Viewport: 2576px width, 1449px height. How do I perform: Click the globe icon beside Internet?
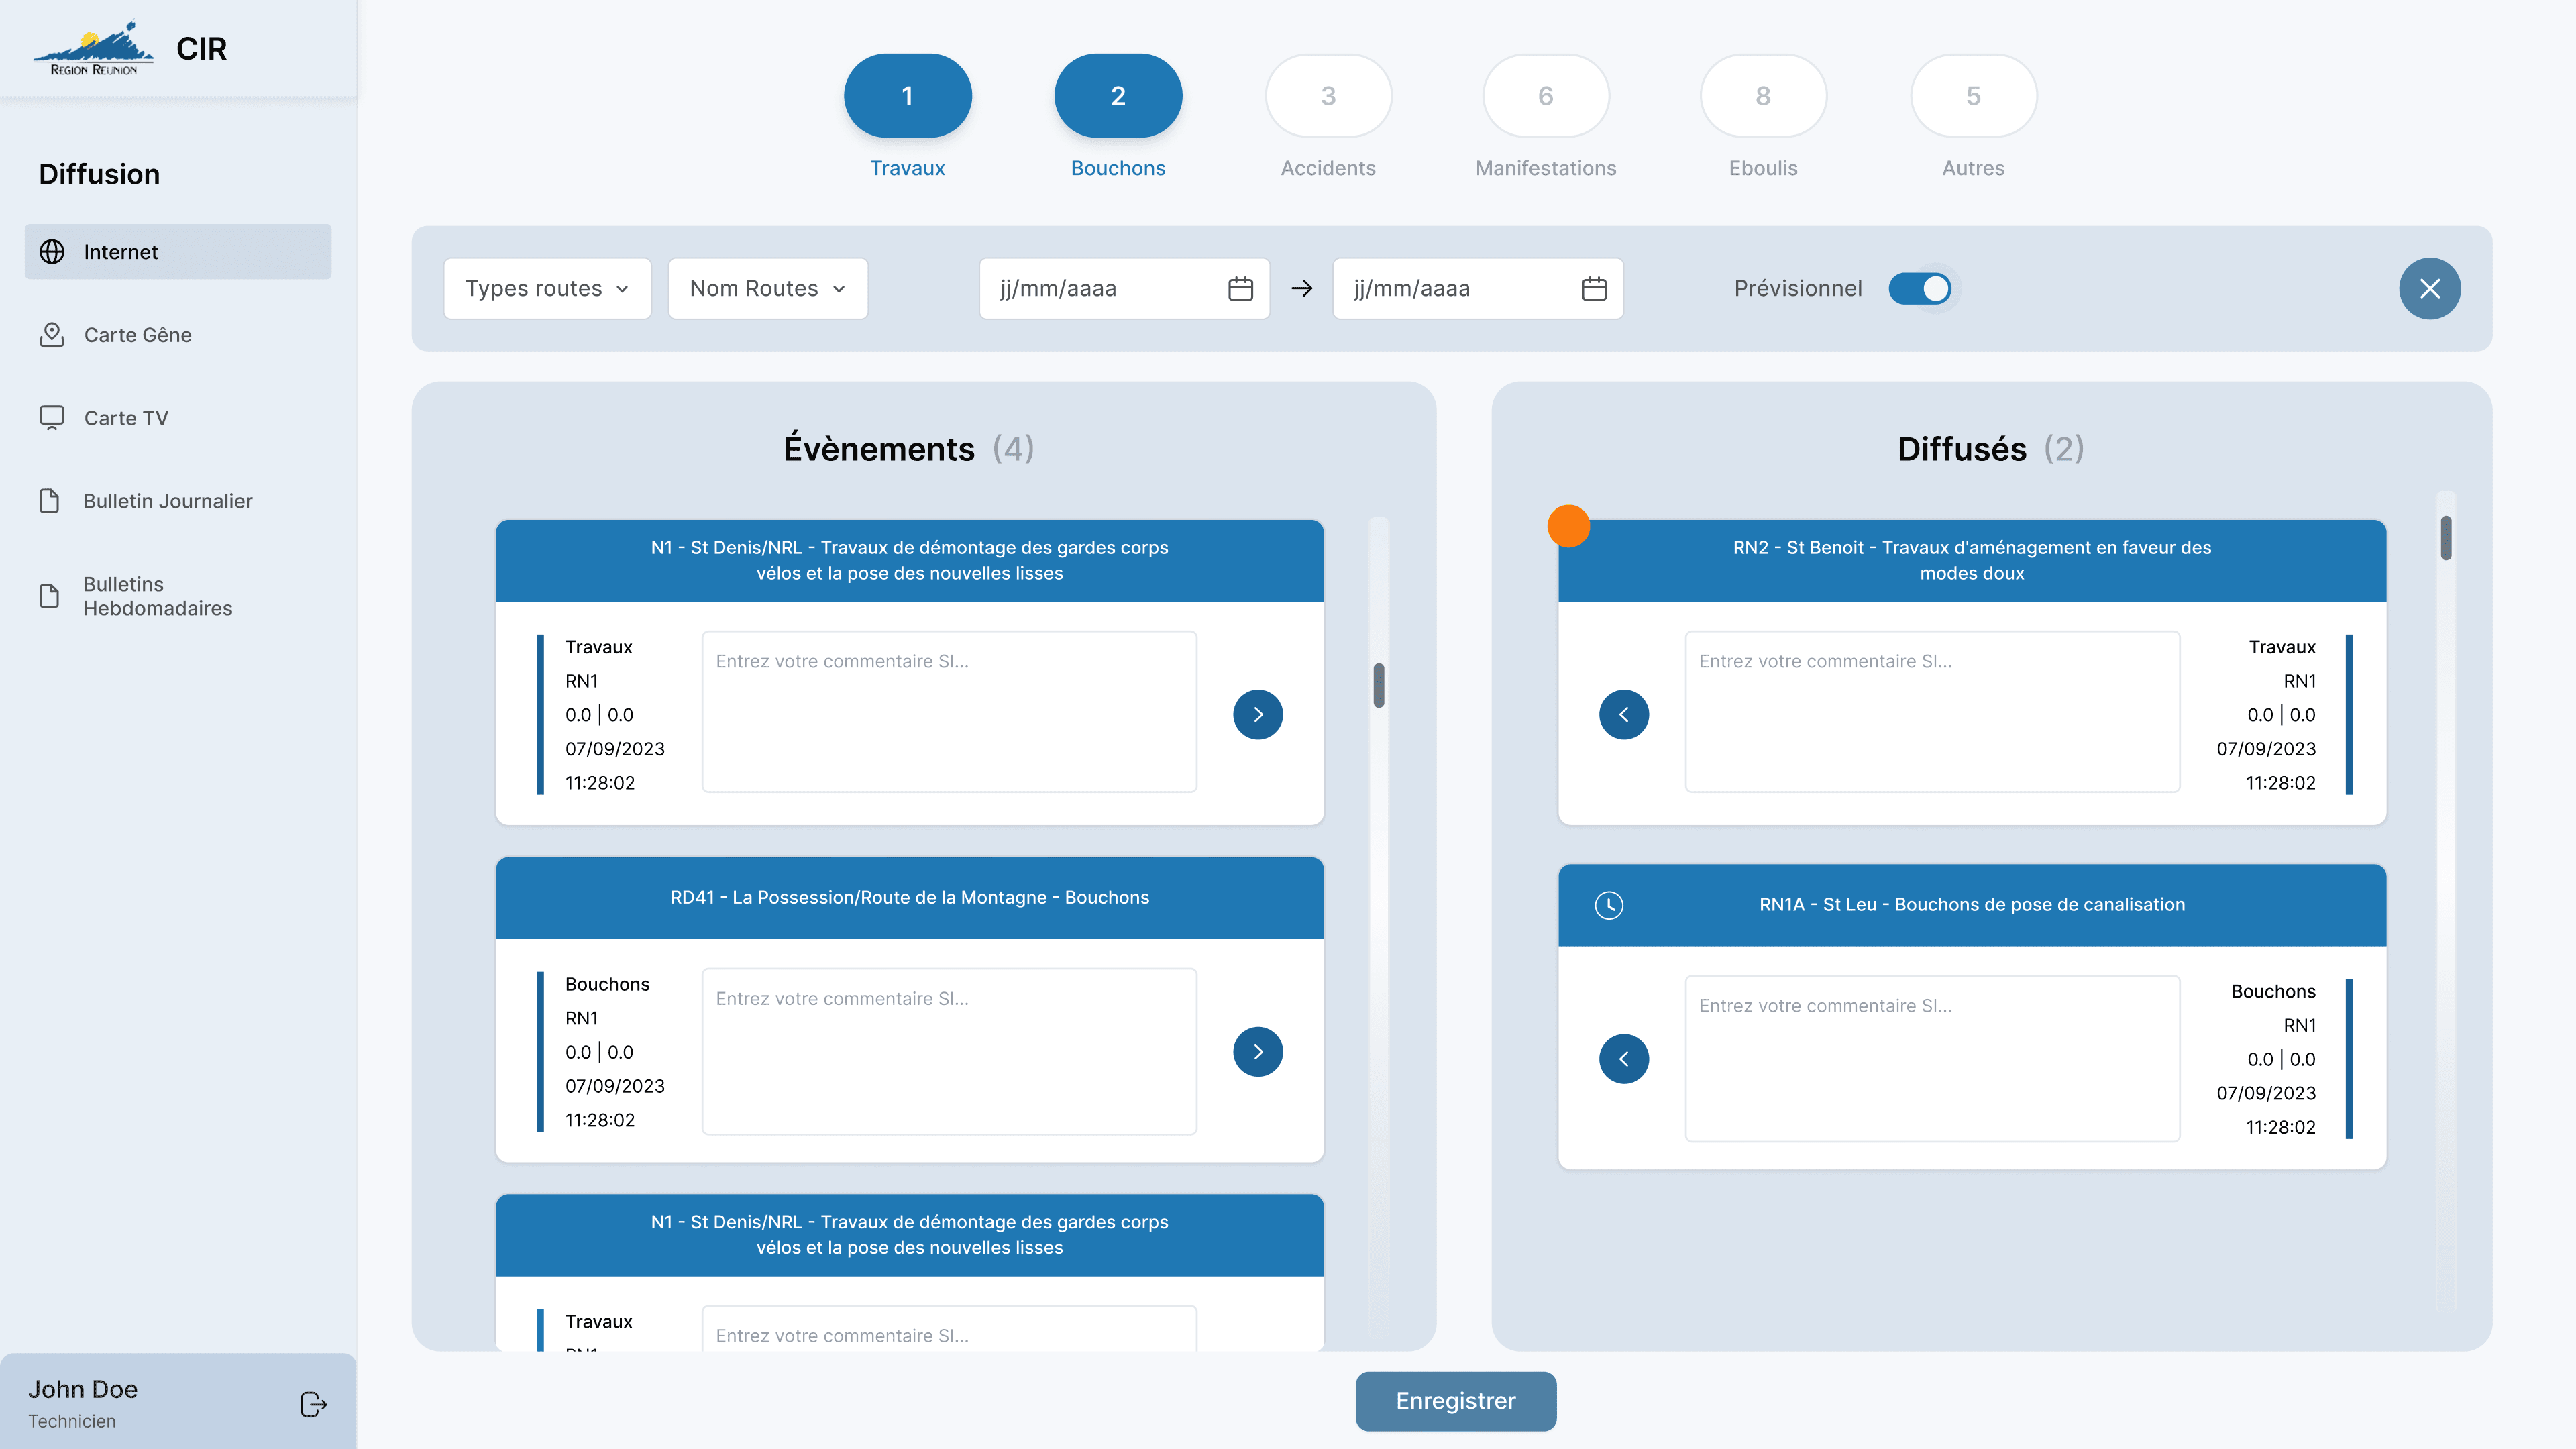(x=52, y=252)
